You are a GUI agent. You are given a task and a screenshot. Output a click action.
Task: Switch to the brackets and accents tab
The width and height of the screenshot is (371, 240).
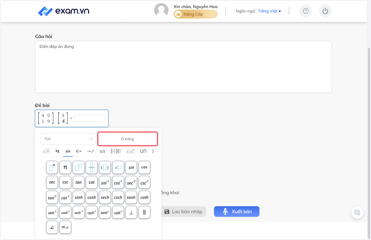coord(131,151)
